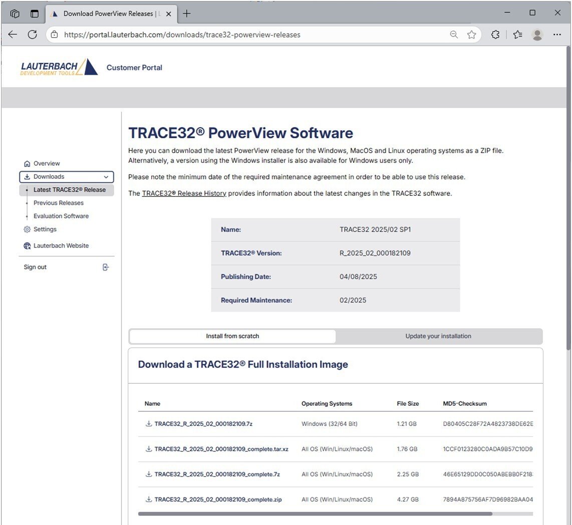Open the browser extensions puzzle icon
Viewport: 572px width, 525px height.
(x=495, y=35)
